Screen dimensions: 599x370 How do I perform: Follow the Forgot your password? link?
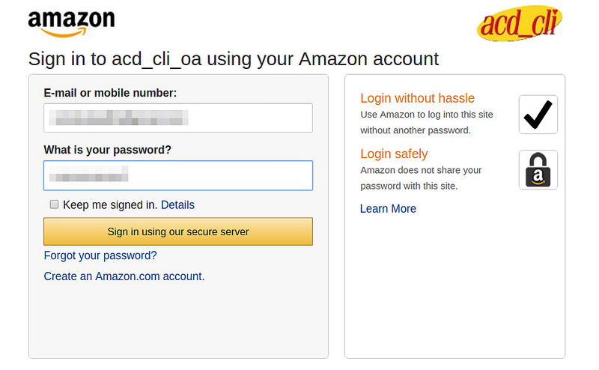pos(100,255)
